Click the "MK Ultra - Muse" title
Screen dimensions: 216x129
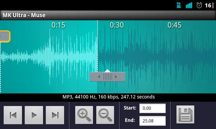point(24,15)
